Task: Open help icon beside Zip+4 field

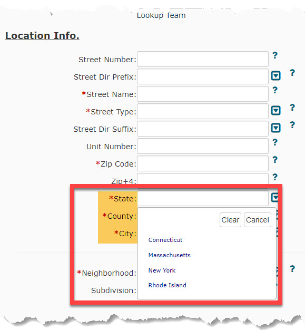Action: click(275, 177)
